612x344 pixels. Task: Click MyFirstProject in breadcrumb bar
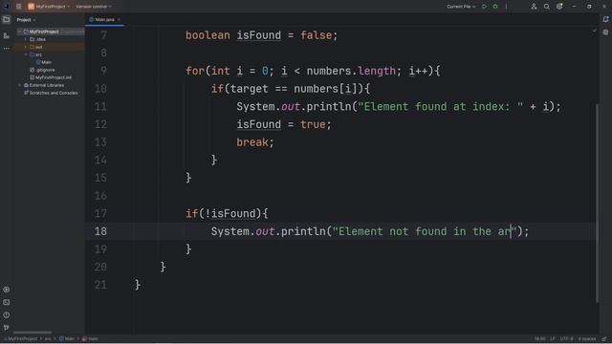tap(23, 339)
